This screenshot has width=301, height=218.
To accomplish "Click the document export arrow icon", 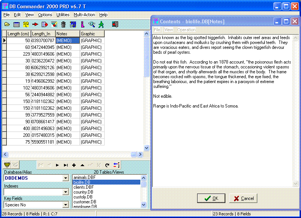I will (x=44, y=24).
